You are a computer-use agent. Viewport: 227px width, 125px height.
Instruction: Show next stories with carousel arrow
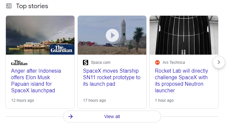[x=219, y=62]
